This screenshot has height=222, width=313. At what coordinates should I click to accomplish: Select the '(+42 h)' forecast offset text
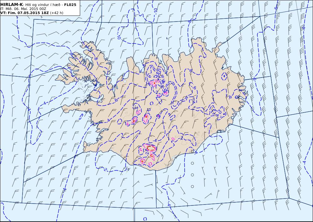[x=56, y=13]
